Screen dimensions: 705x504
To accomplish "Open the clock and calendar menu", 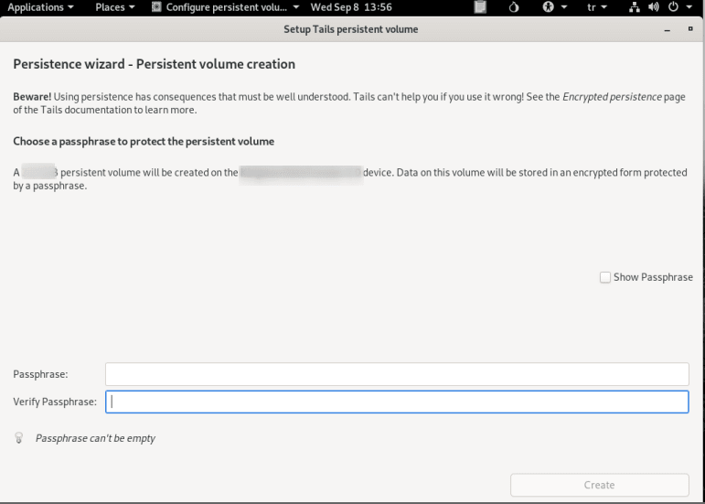I will pos(351,8).
